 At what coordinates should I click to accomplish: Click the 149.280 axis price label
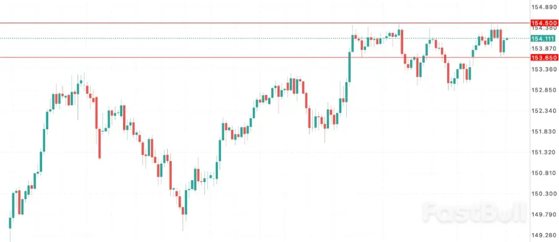(544, 235)
